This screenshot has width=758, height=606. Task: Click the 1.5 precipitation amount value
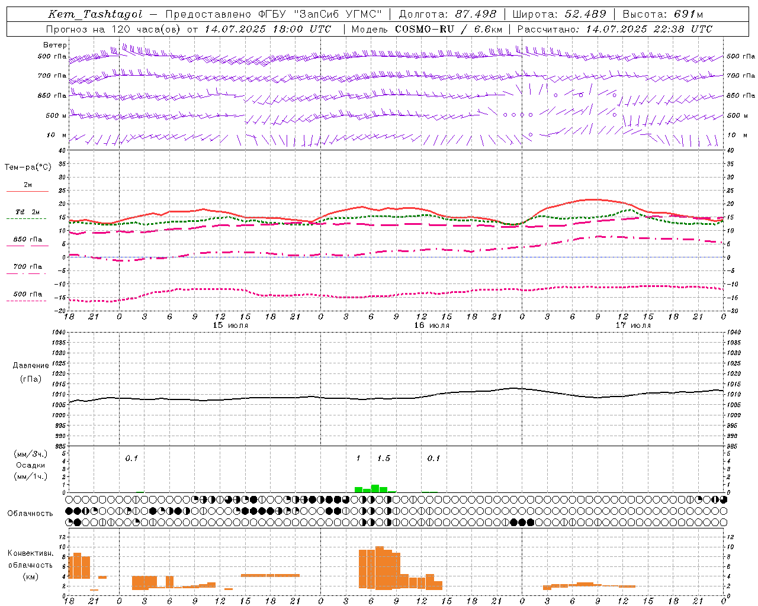pyautogui.click(x=384, y=458)
